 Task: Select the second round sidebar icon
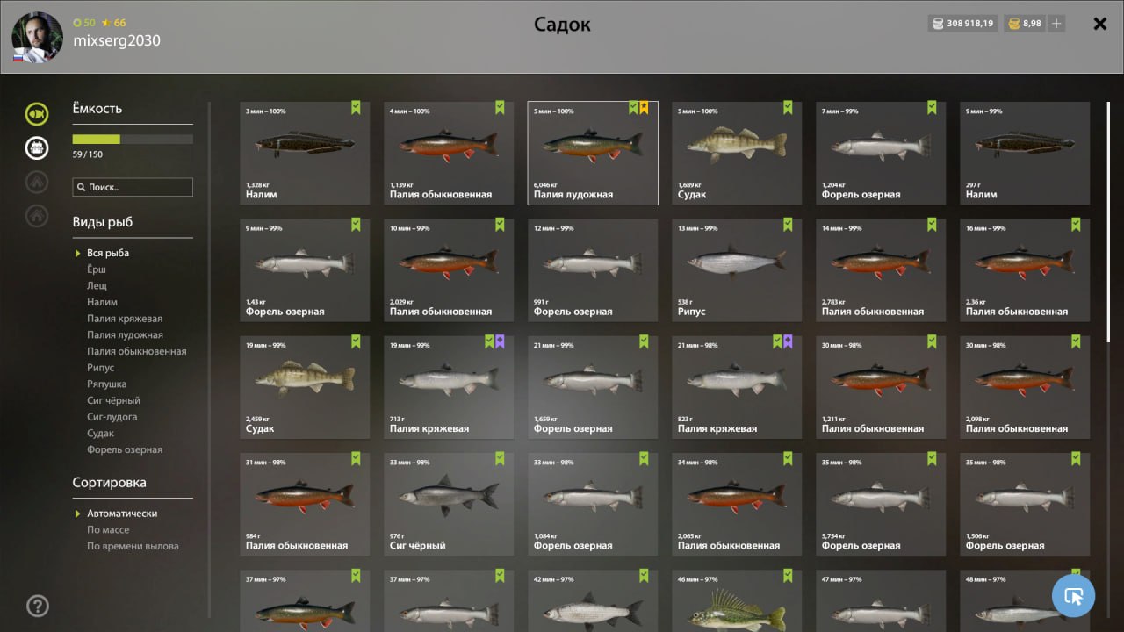[37, 147]
